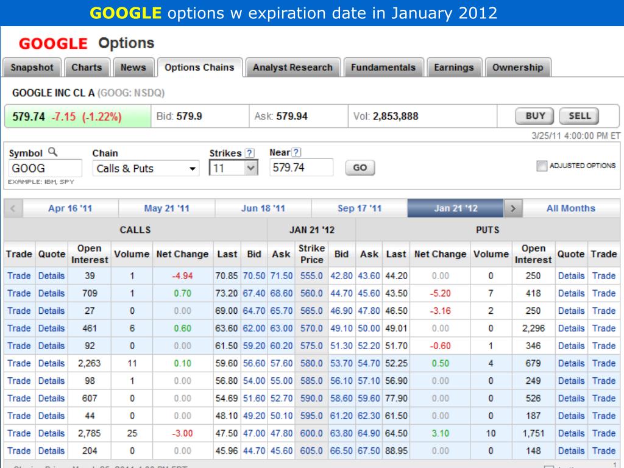Viewport: 624px width, 468px height.
Task: Select the Apr 16 '11 expiration
Action: pyautogui.click(x=70, y=208)
